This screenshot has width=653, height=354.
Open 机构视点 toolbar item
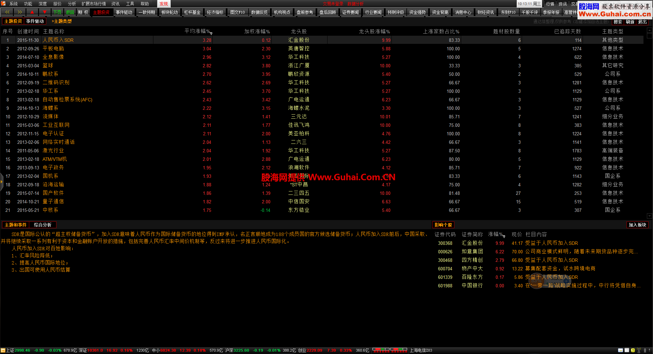coord(282,12)
